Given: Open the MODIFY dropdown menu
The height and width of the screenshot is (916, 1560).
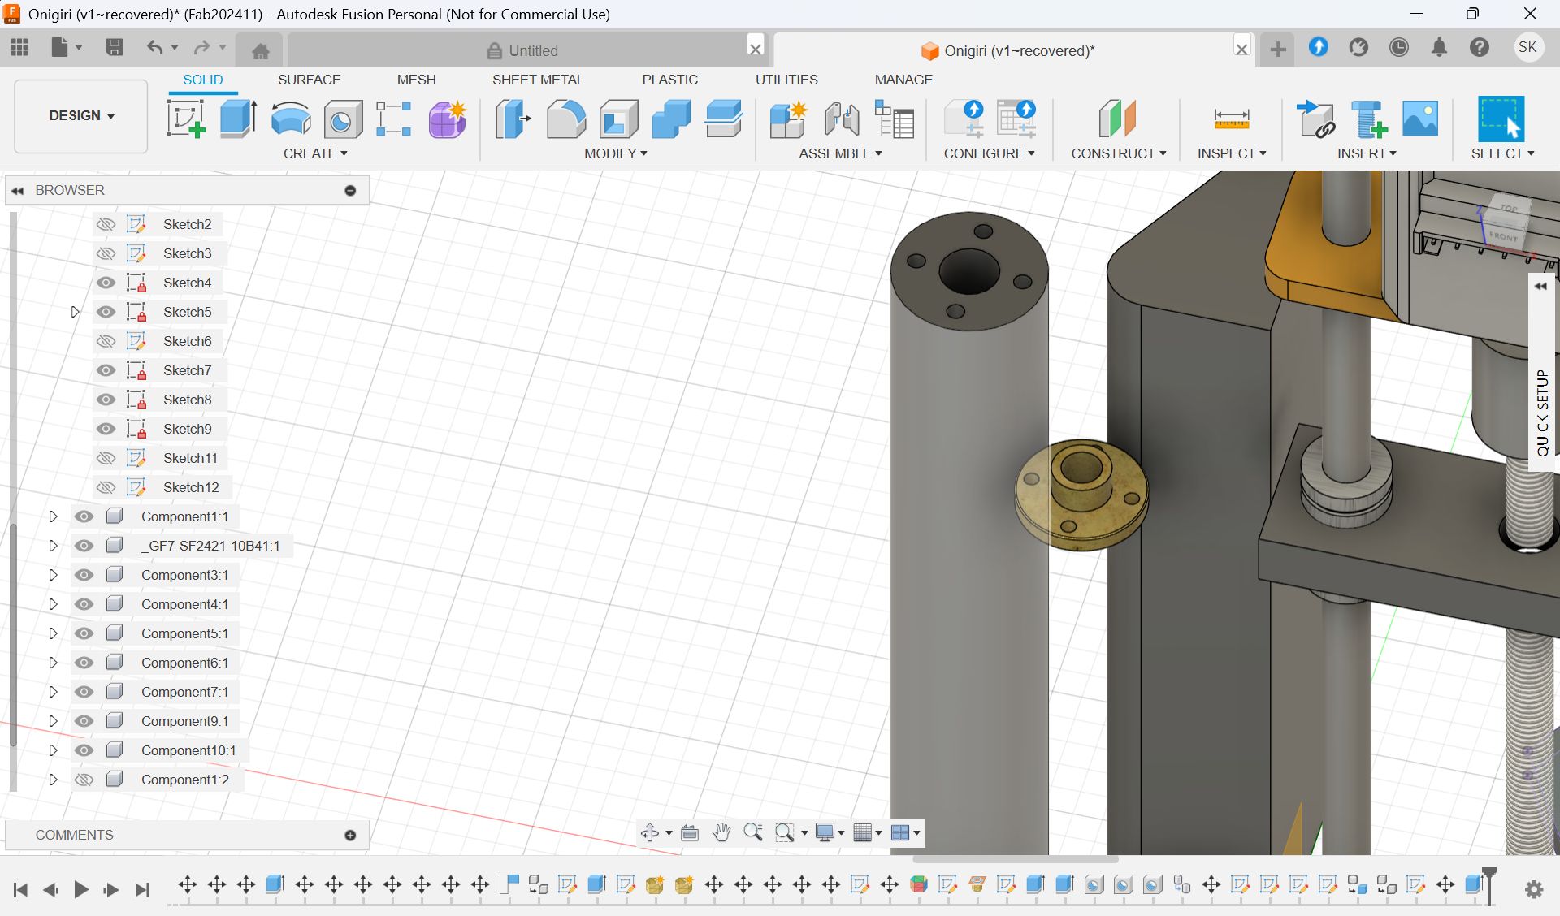Looking at the screenshot, I should coord(616,153).
